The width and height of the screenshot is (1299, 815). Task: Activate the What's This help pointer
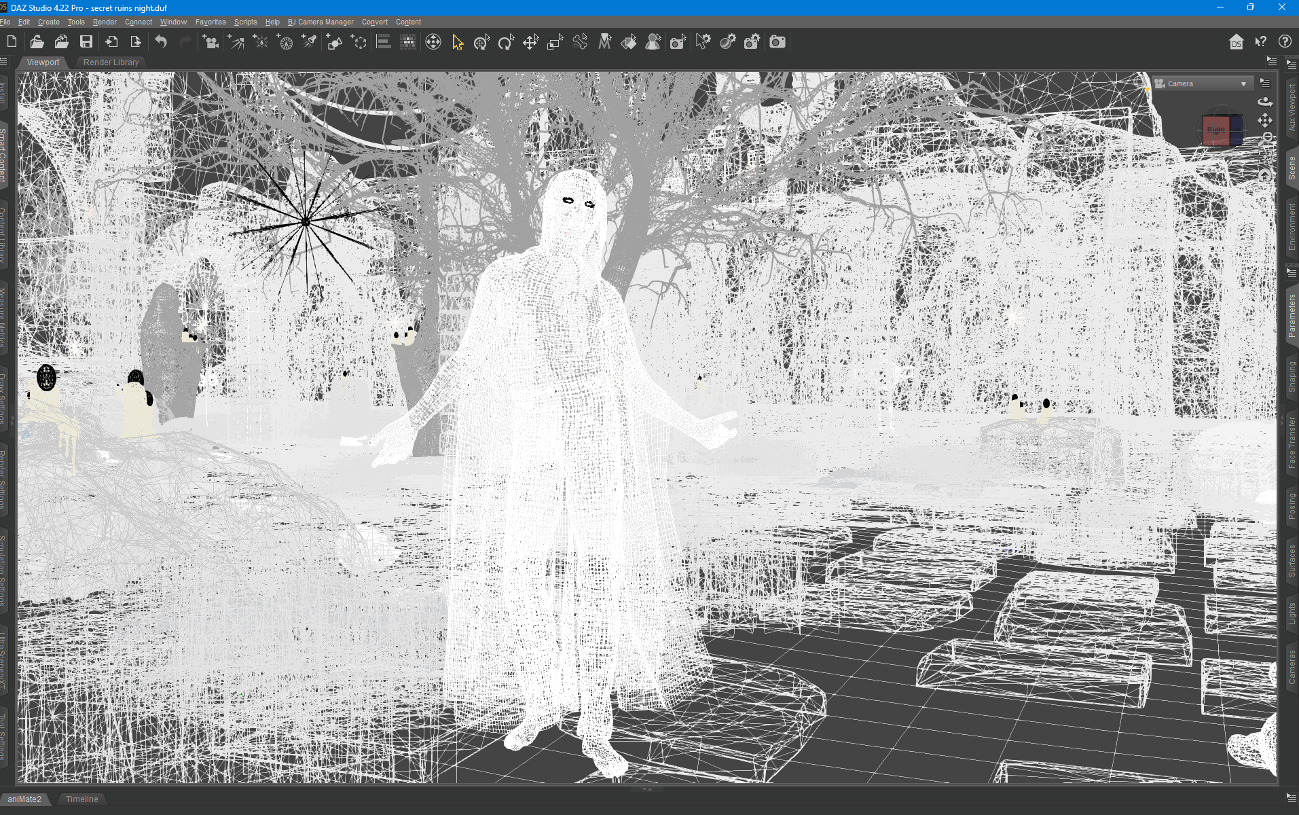tap(1260, 42)
